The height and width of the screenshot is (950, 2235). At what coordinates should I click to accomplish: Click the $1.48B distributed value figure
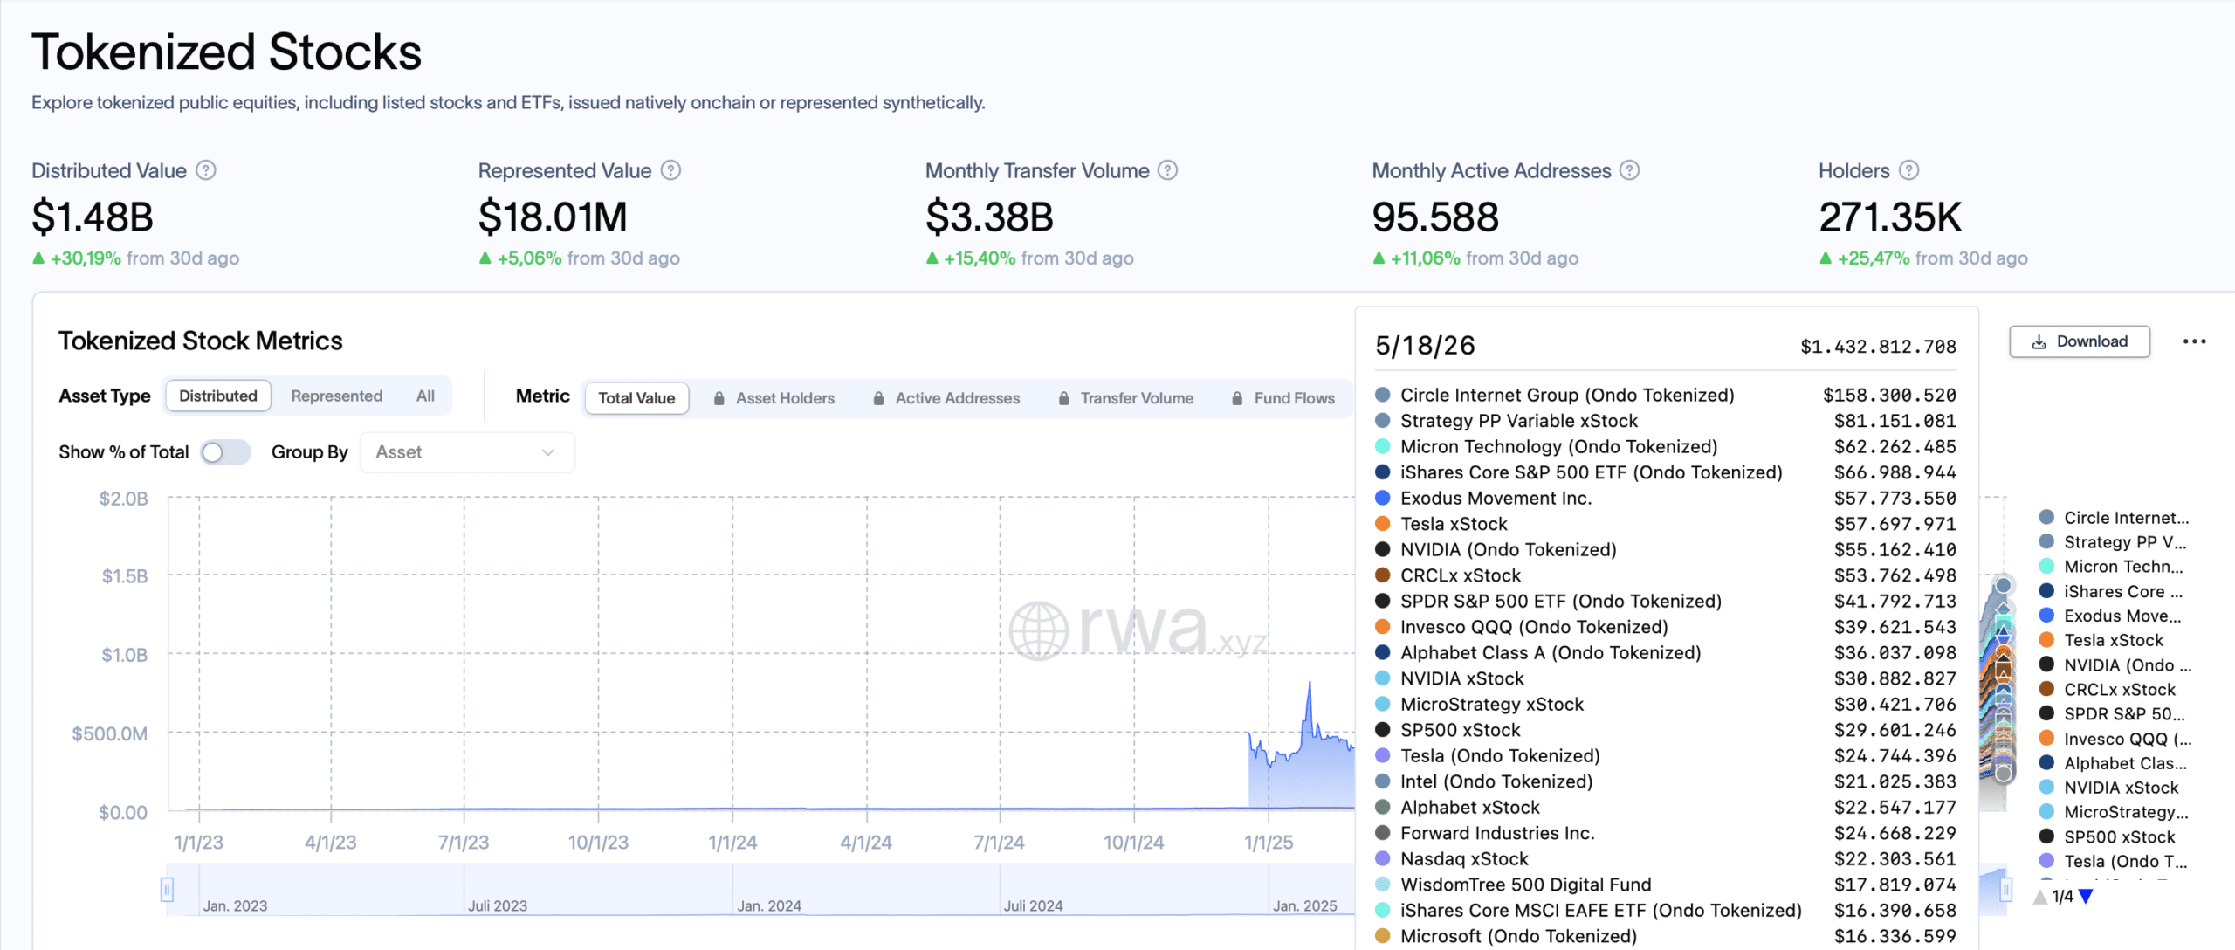coord(93,217)
